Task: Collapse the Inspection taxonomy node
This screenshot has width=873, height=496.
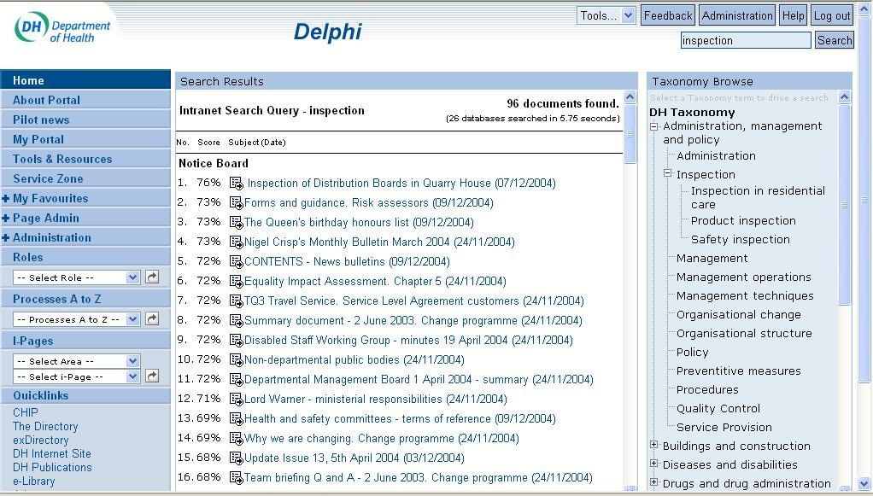Action: (x=667, y=173)
